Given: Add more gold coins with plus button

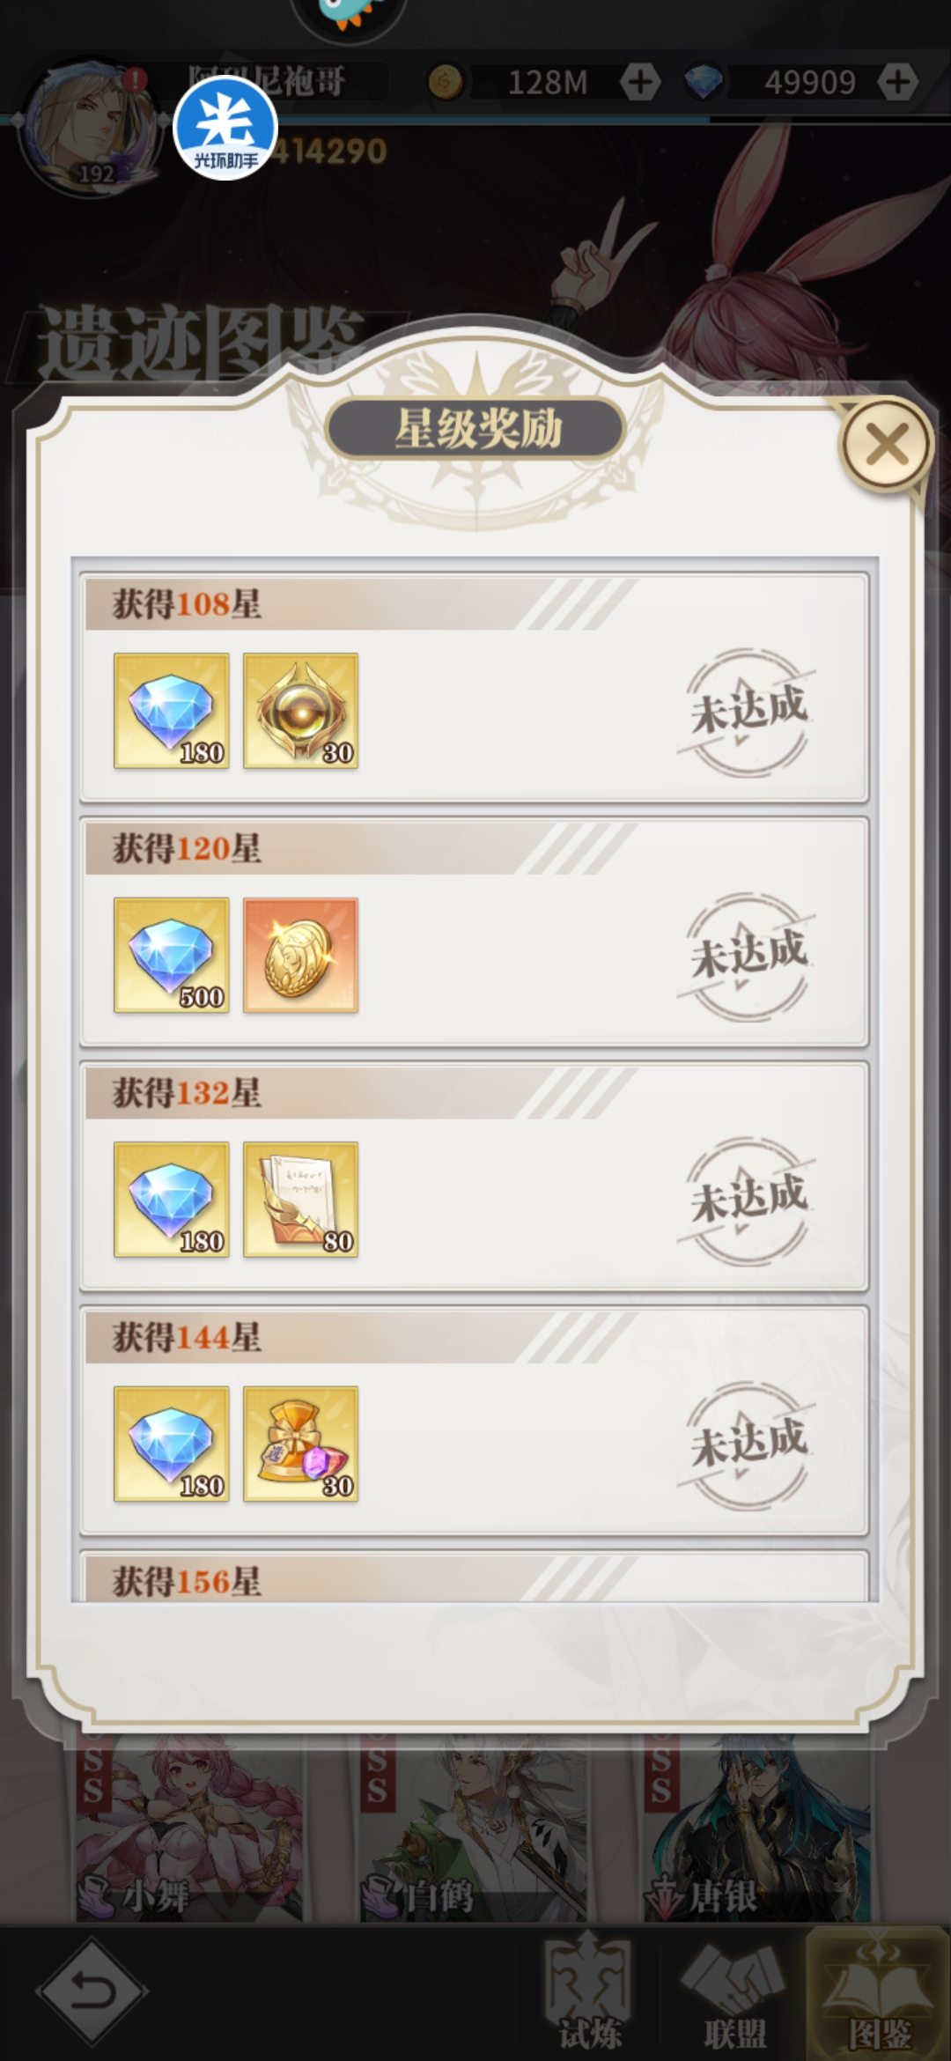Looking at the screenshot, I should point(640,82).
